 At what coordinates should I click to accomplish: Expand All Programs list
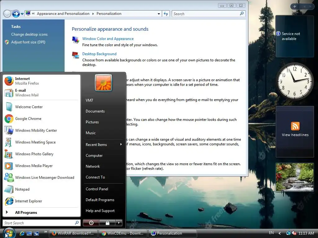pos(42,212)
